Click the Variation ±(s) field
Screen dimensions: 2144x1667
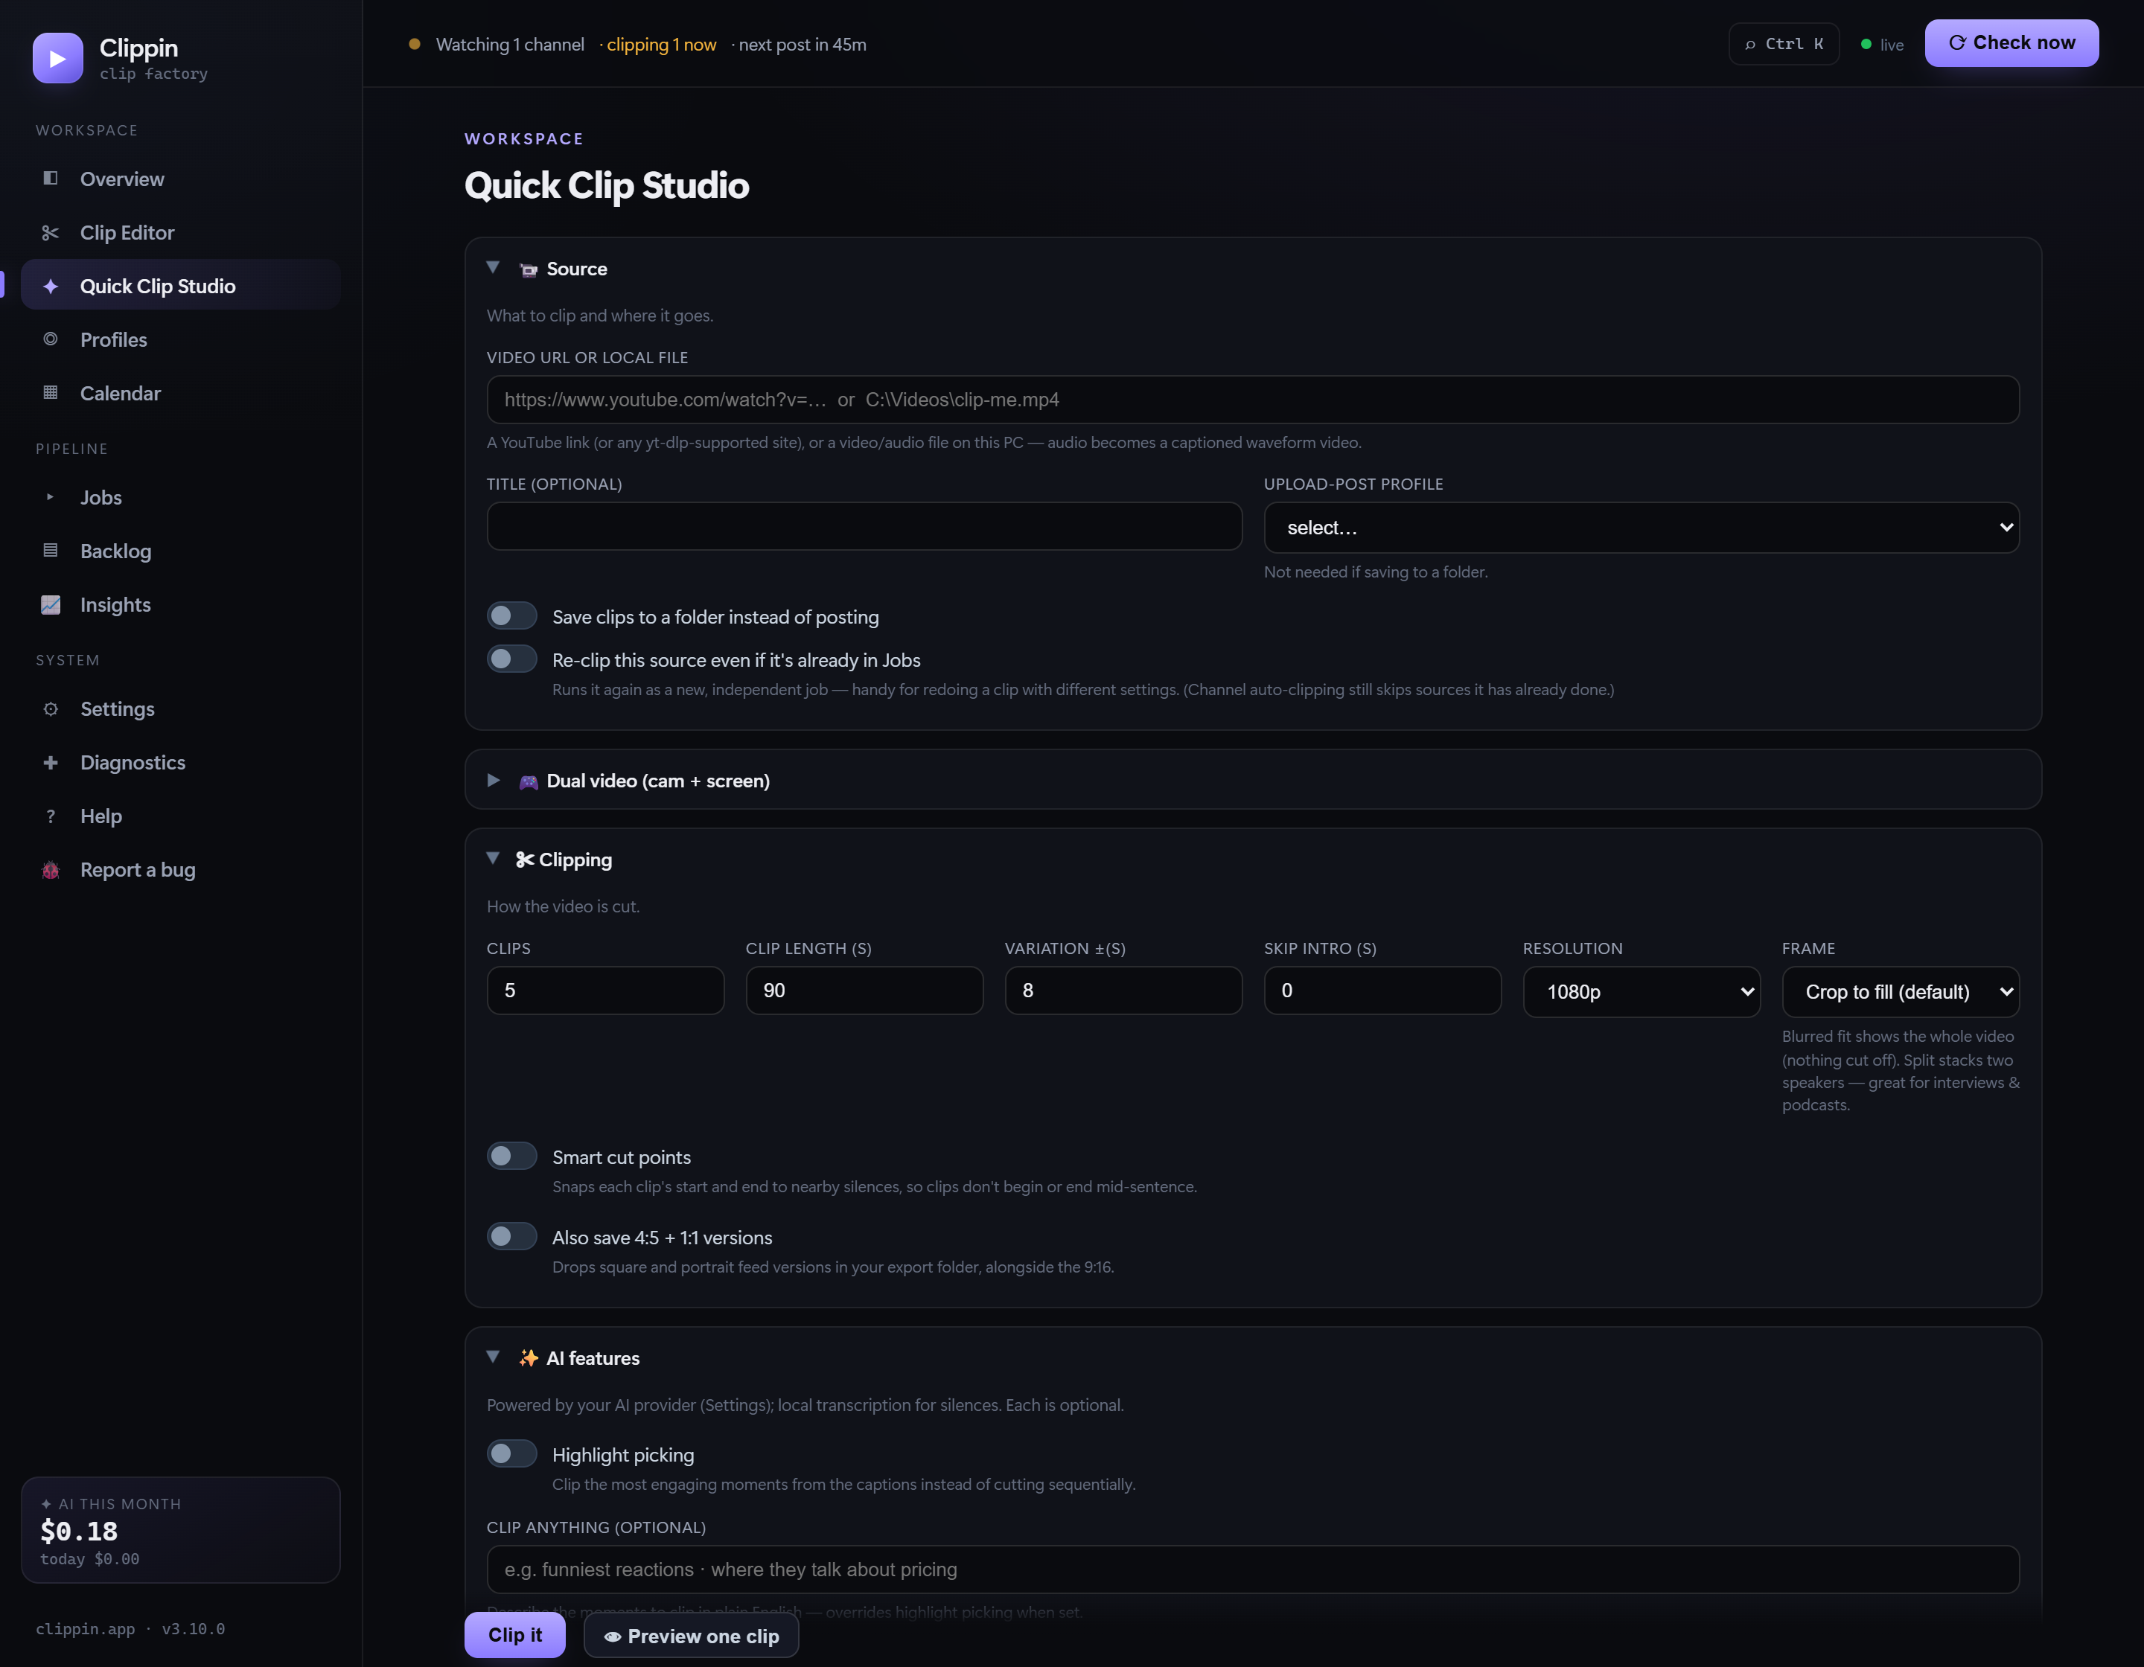pos(1123,991)
